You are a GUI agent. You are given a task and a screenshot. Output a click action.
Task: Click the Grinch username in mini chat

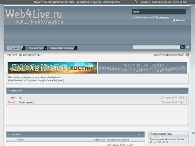click(11, 102)
